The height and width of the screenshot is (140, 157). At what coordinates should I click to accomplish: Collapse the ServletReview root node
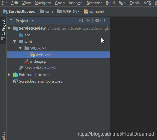(x=9, y=28)
